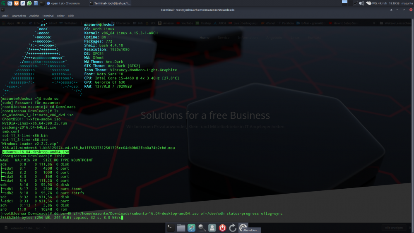414x233 pixels.
Task: Click the 'sudo su' command line
Action: [x=29, y=98]
